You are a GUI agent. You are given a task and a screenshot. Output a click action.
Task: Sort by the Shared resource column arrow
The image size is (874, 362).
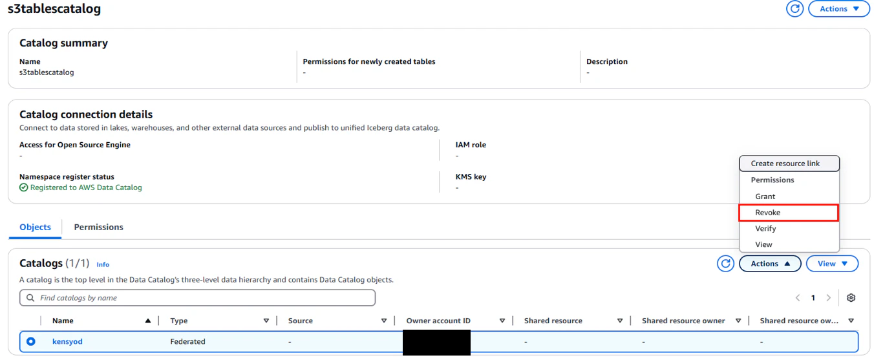pos(619,321)
